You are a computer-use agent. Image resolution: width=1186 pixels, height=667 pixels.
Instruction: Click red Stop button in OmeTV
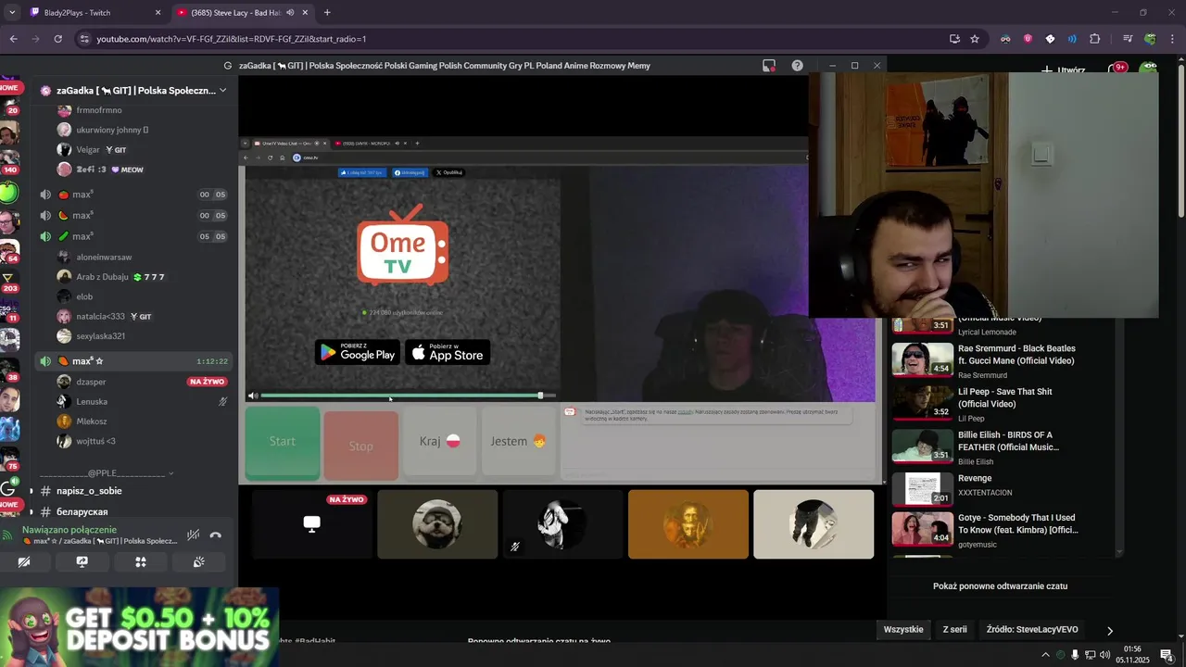tap(361, 445)
